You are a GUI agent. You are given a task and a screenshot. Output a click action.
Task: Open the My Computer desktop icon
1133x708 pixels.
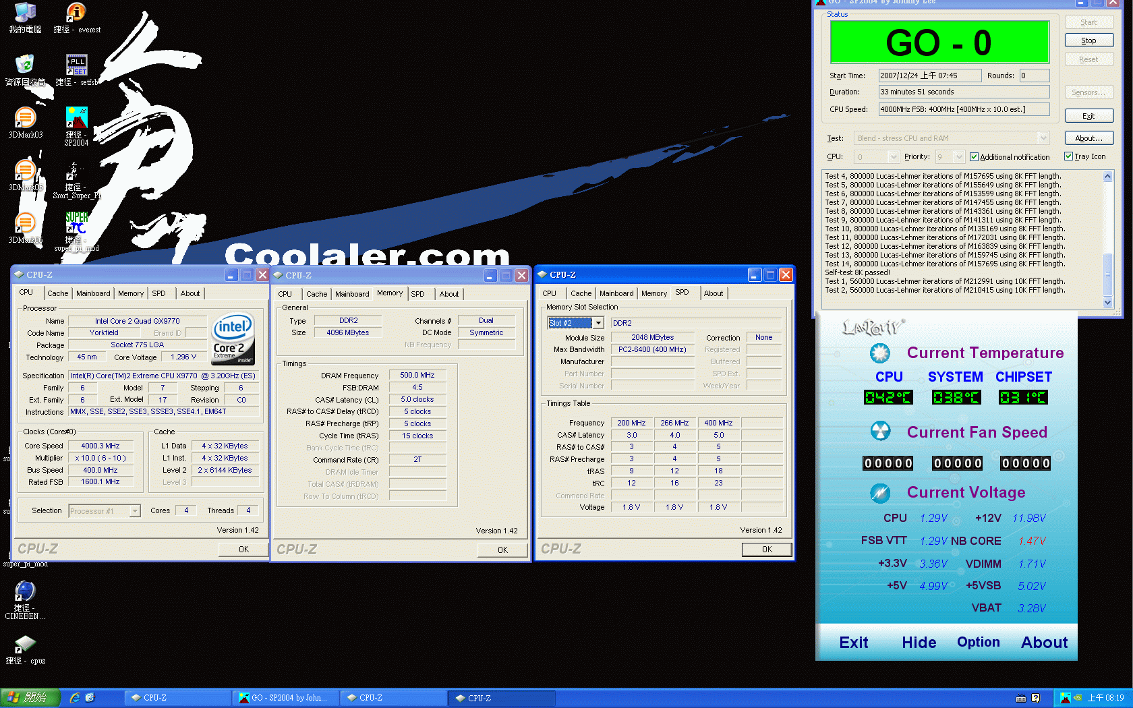pos(25,18)
